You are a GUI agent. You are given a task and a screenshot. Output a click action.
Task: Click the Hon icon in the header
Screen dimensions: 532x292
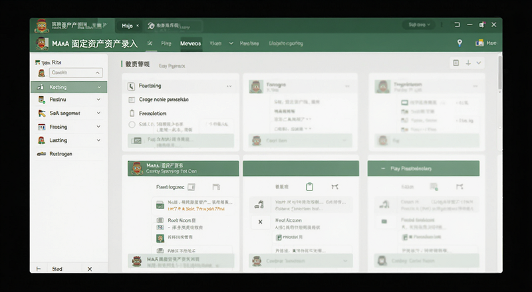(x=479, y=43)
